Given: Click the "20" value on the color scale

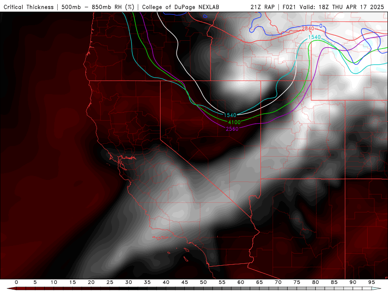Looking at the screenshot, I should 91,282.
